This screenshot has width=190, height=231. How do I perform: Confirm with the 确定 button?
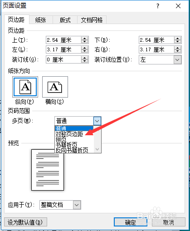pyautogui.click(x=131, y=222)
